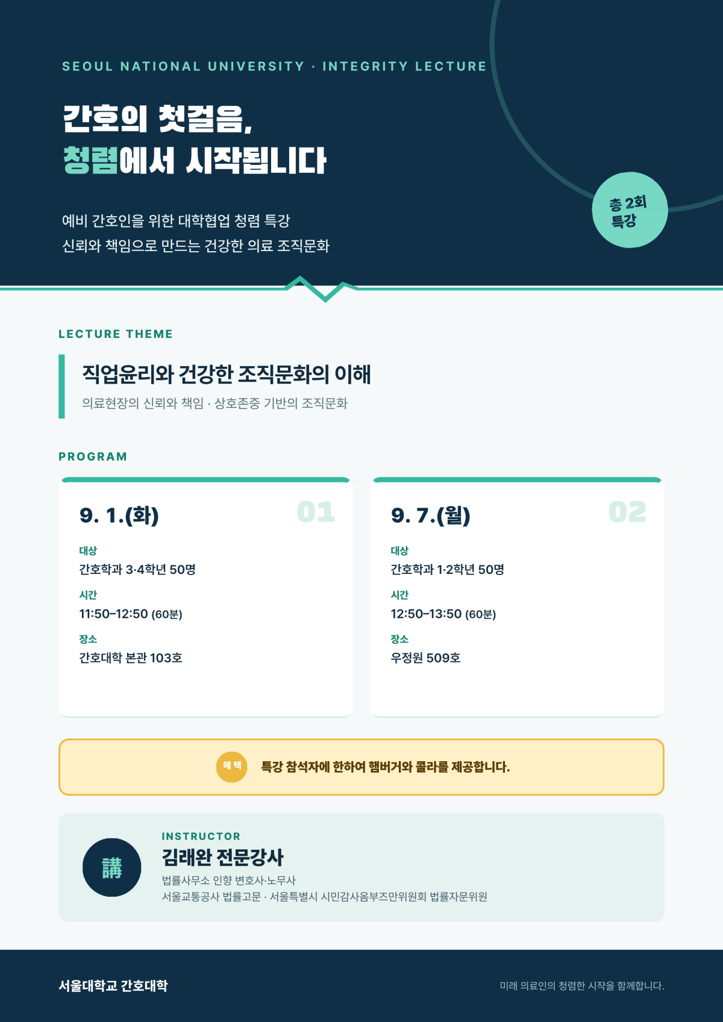Click the LECTURE THEME section label
The image size is (723, 1022).
click(116, 334)
